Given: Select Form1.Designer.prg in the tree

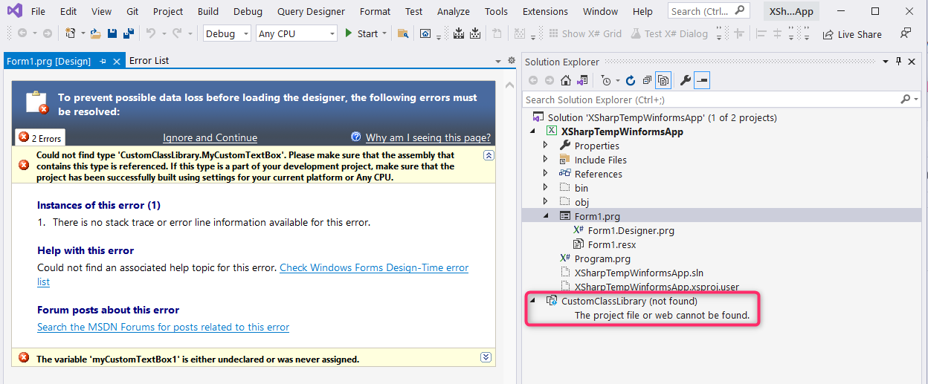Looking at the screenshot, I should (x=631, y=230).
